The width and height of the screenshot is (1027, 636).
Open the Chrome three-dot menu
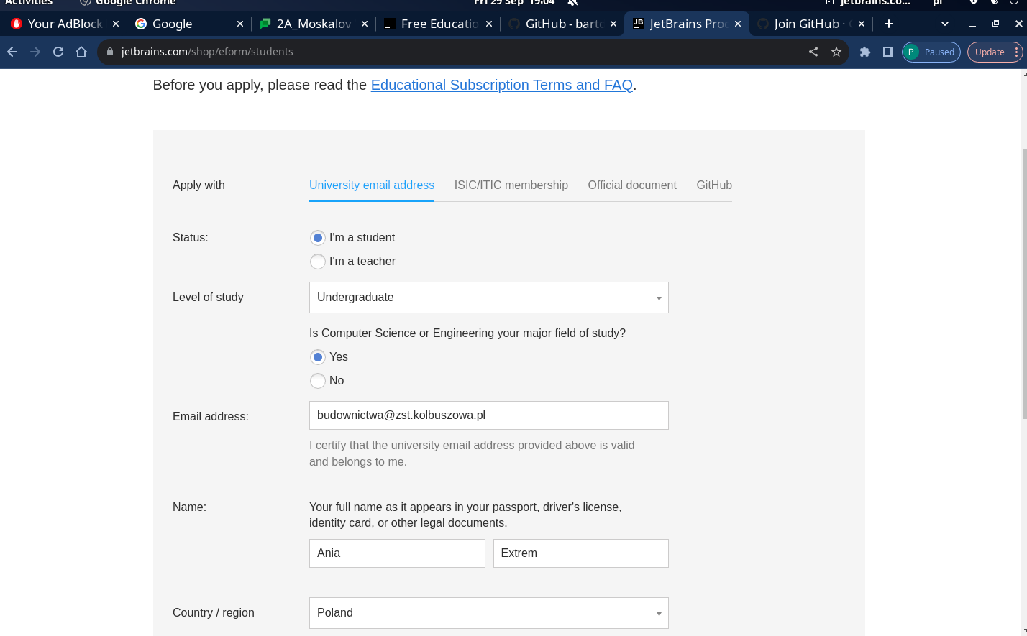[x=1016, y=52]
